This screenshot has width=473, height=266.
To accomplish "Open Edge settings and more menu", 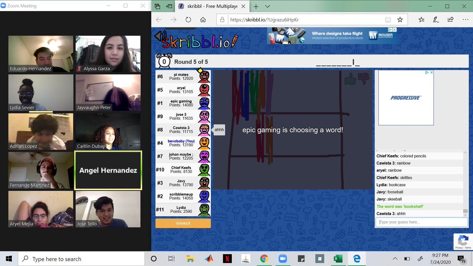I will click(465, 19).
